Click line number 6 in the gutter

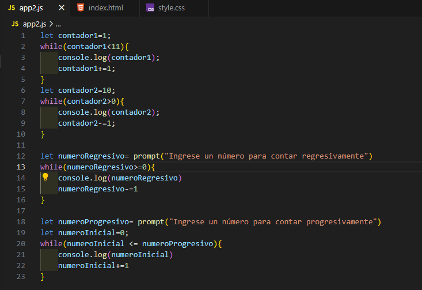(x=23, y=91)
